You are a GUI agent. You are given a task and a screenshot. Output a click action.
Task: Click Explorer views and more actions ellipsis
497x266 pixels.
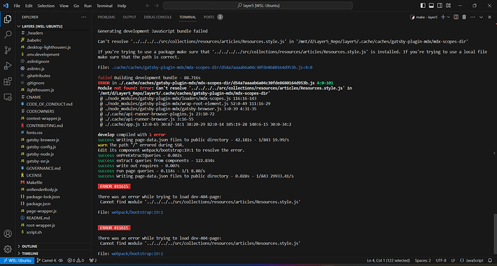click(84, 17)
